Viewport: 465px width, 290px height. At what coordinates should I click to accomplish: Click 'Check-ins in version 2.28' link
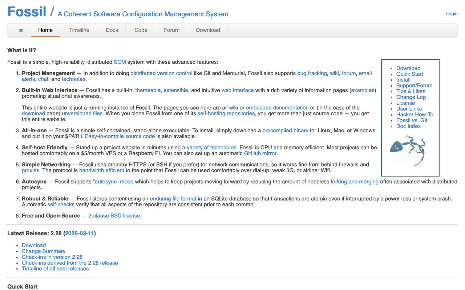coord(52,257)
